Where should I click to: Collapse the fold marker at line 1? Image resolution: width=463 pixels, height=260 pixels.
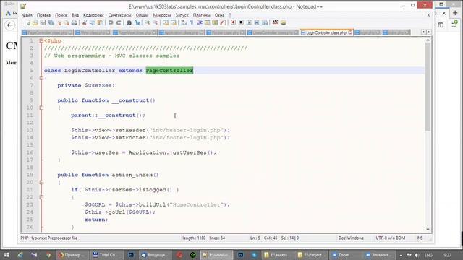point(41,41)
